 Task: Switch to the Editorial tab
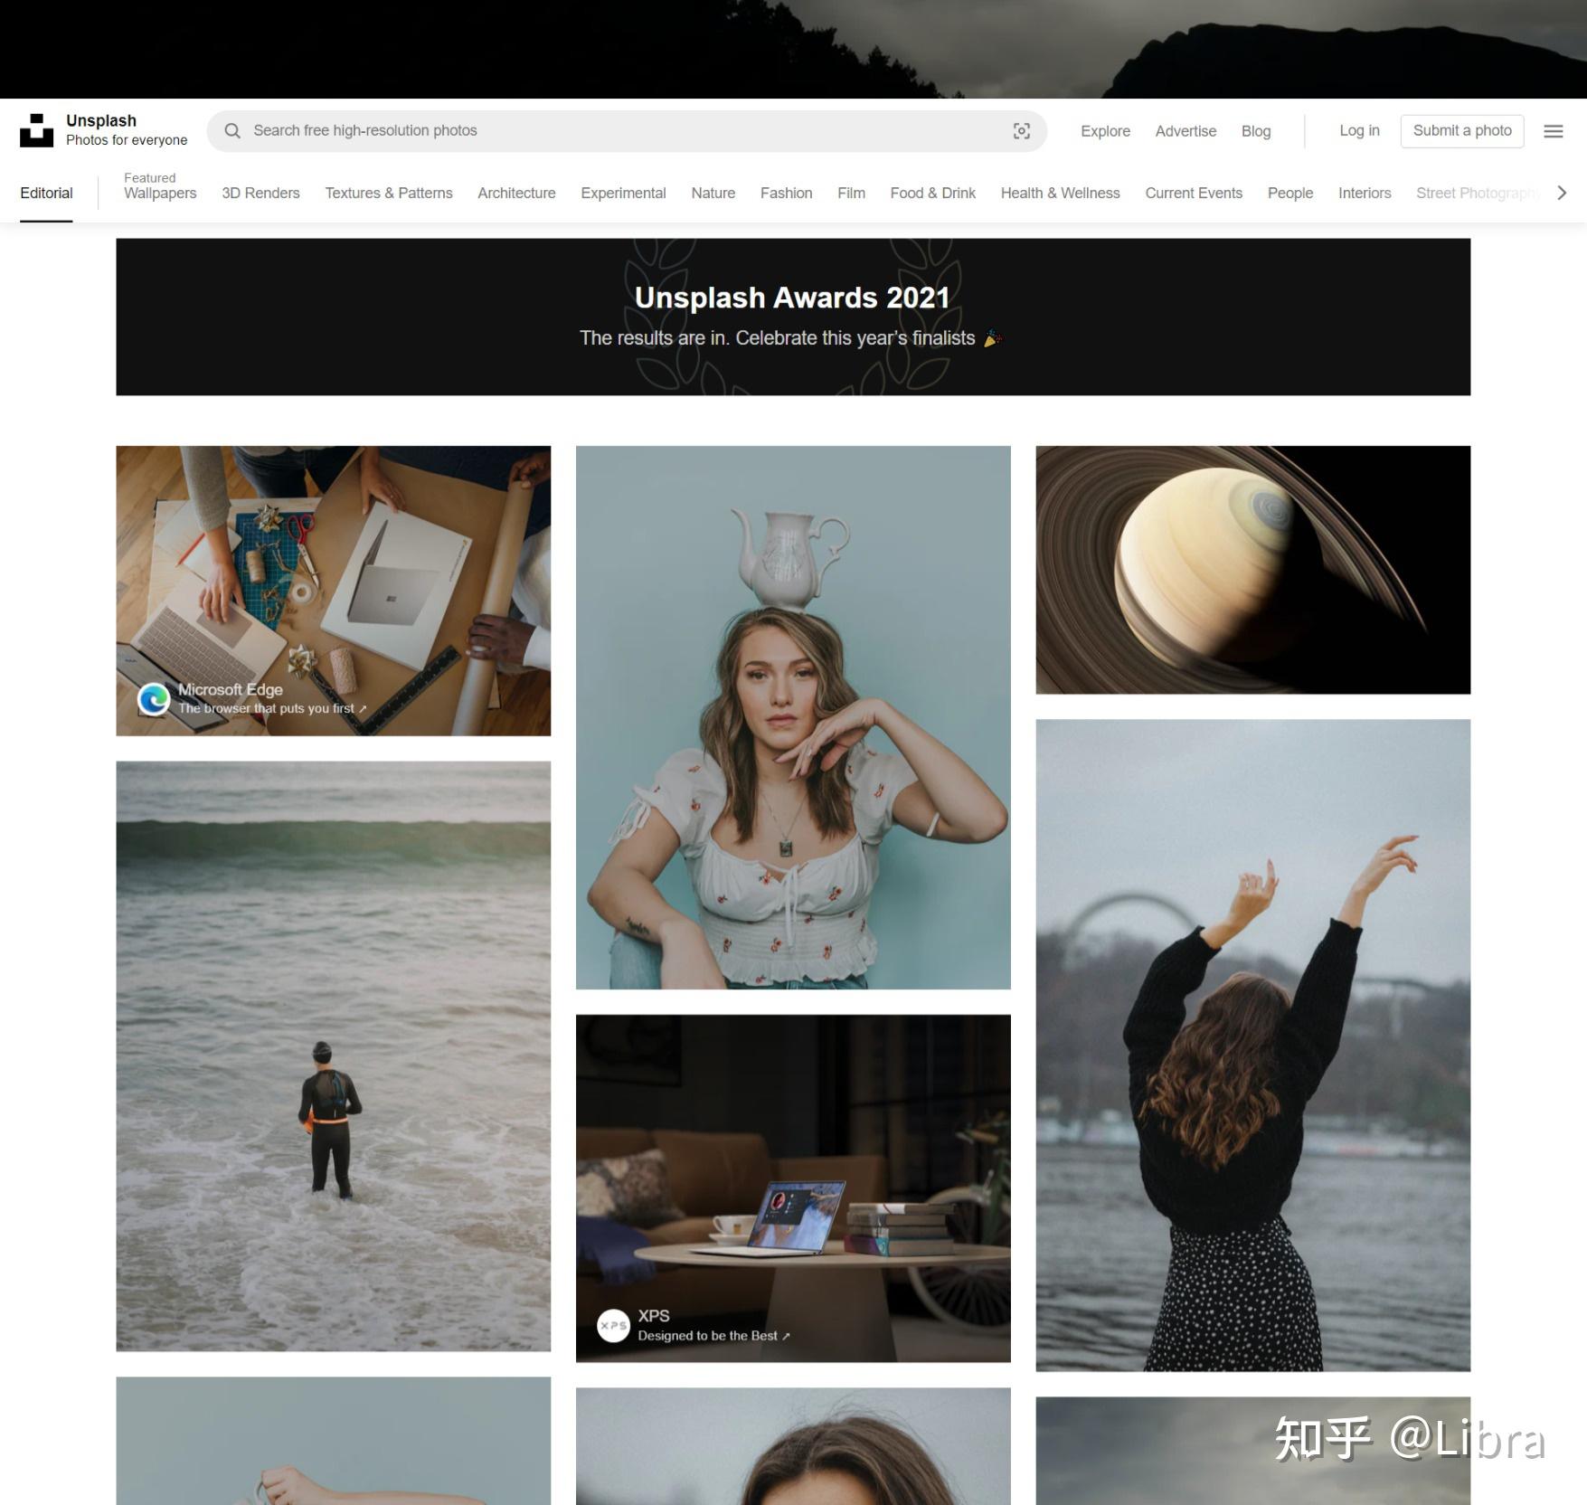click(x=46, y=193)
